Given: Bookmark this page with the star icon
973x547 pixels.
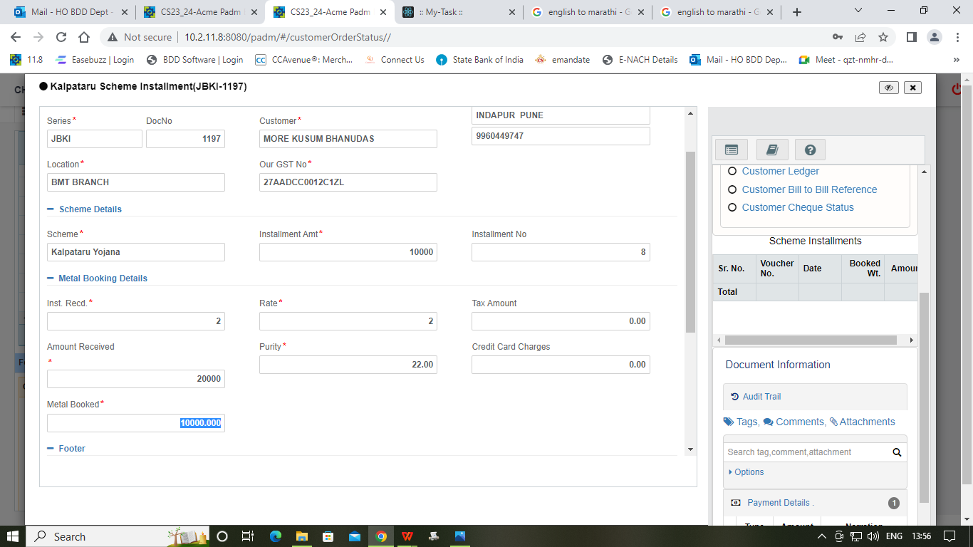Looking at the screenshot, I should (883, 37).
